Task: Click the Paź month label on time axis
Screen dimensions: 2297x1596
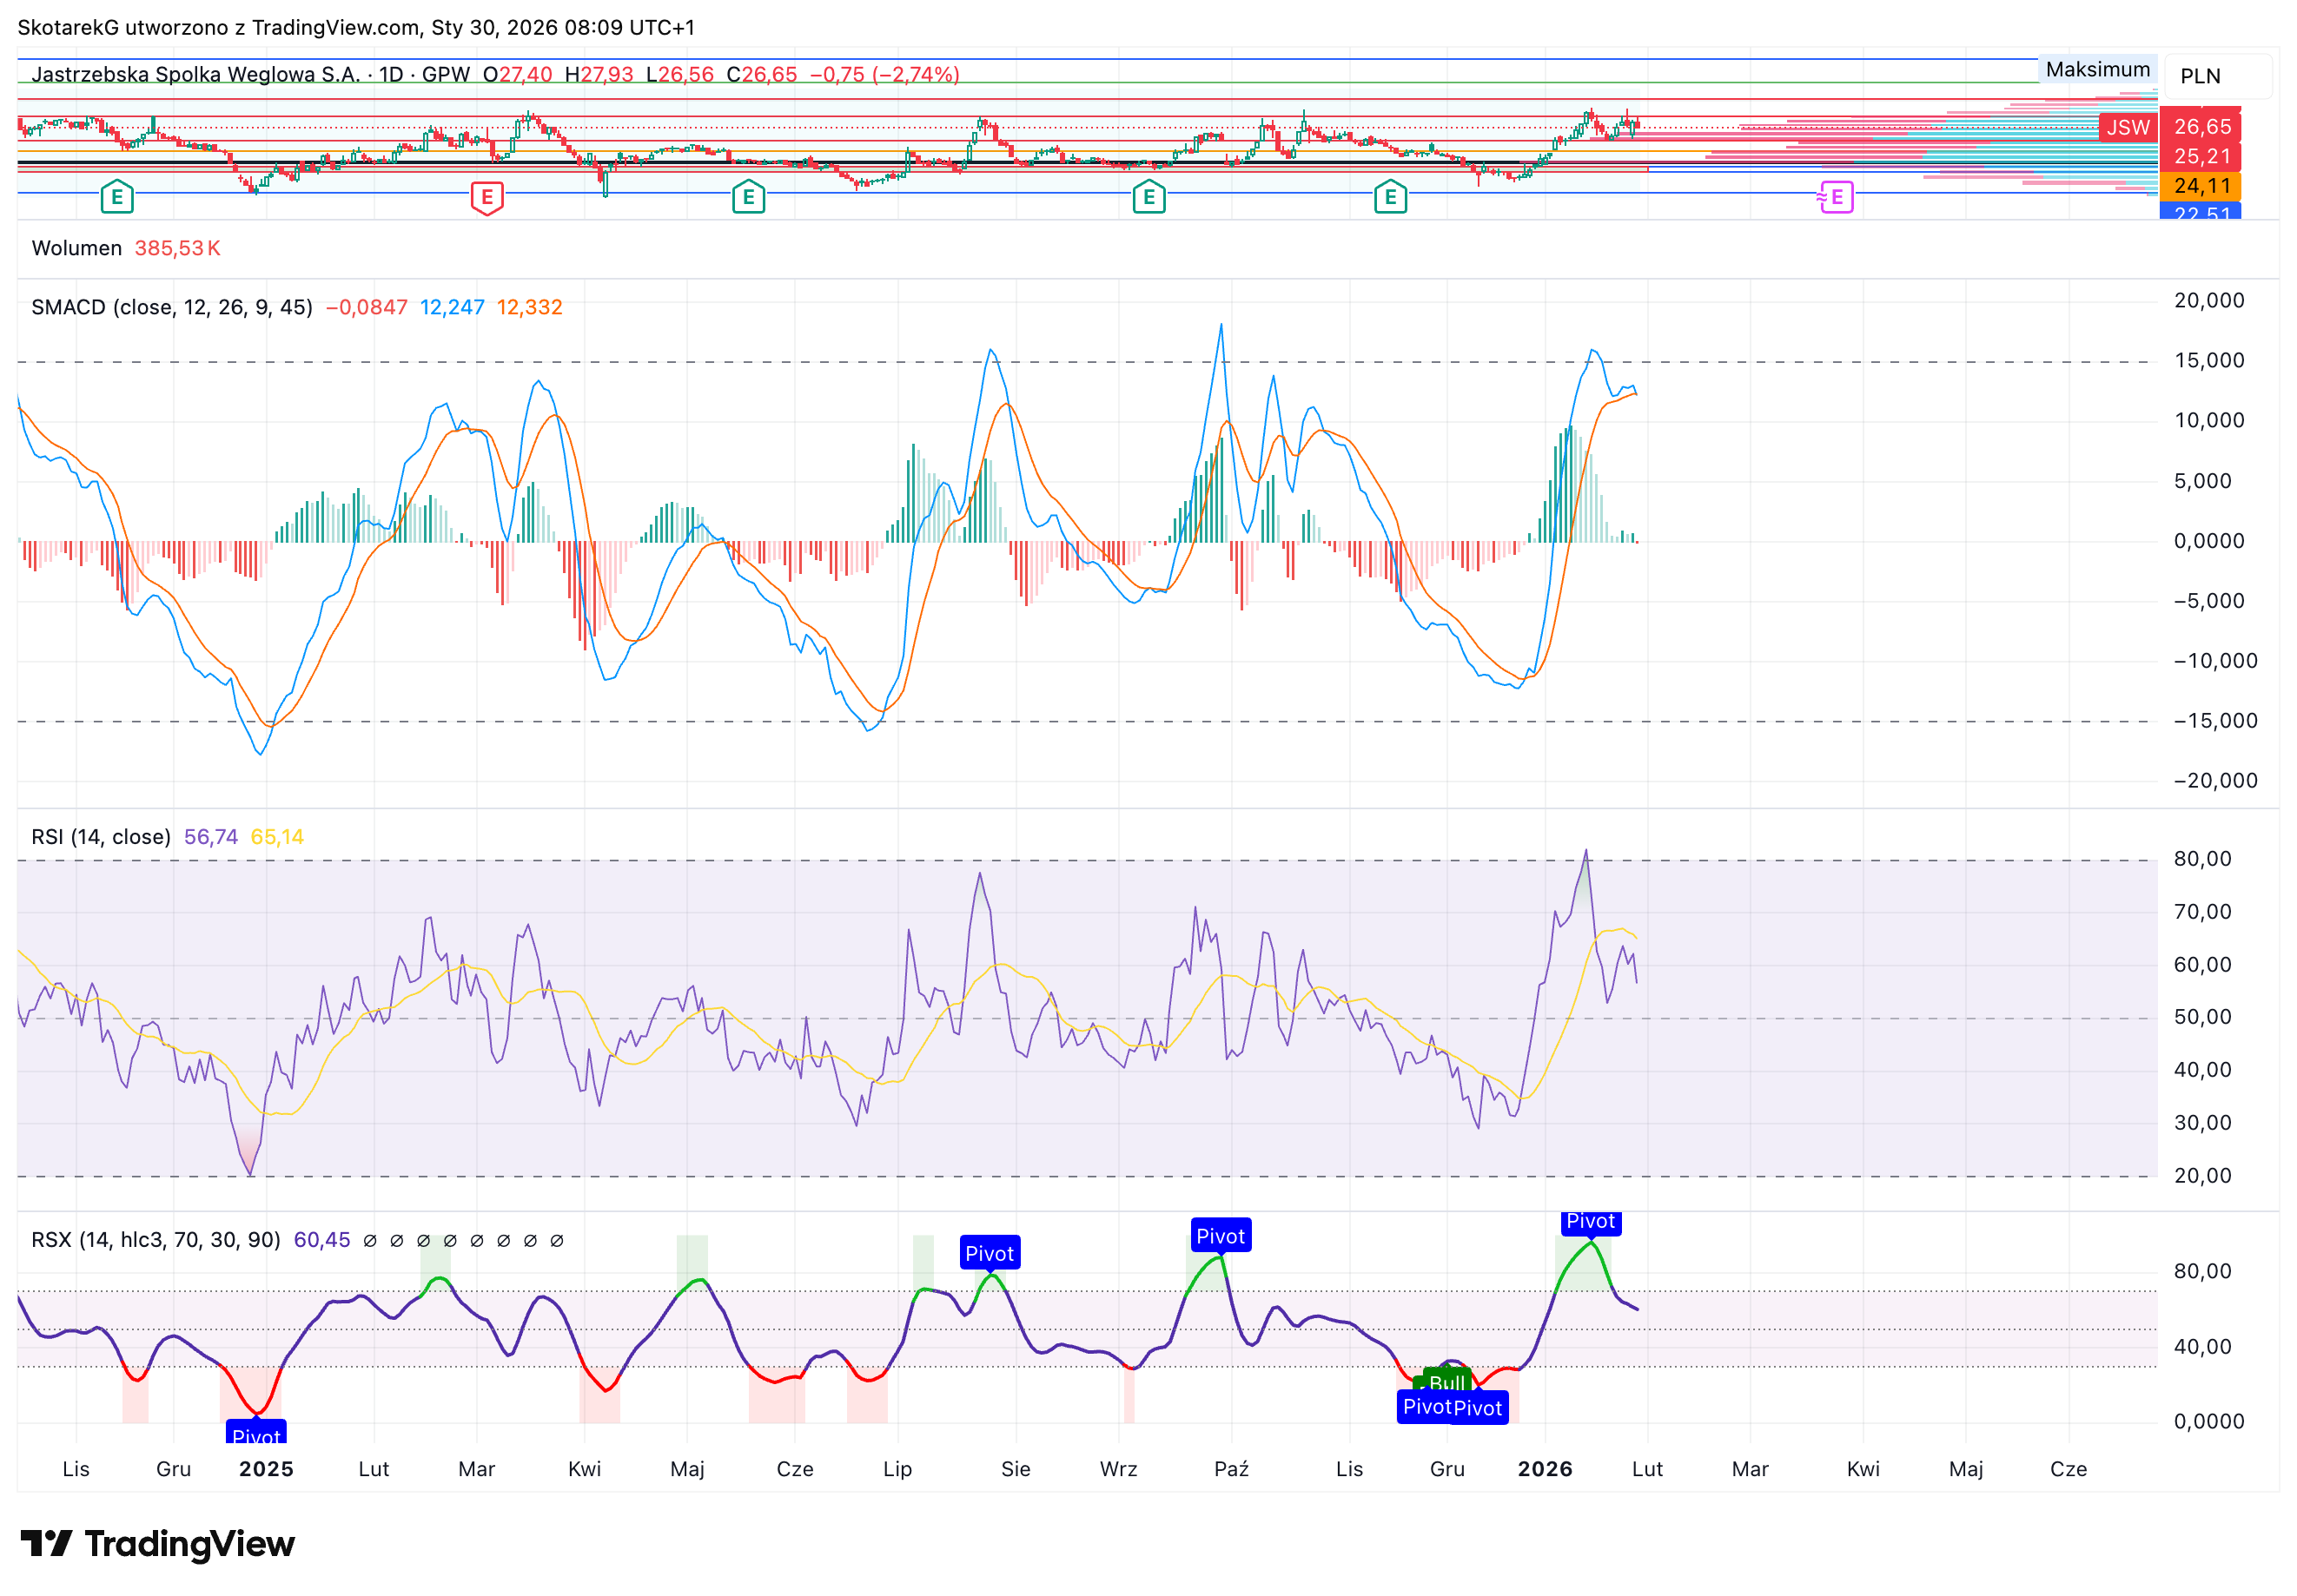Action: coord(1232,1469)
